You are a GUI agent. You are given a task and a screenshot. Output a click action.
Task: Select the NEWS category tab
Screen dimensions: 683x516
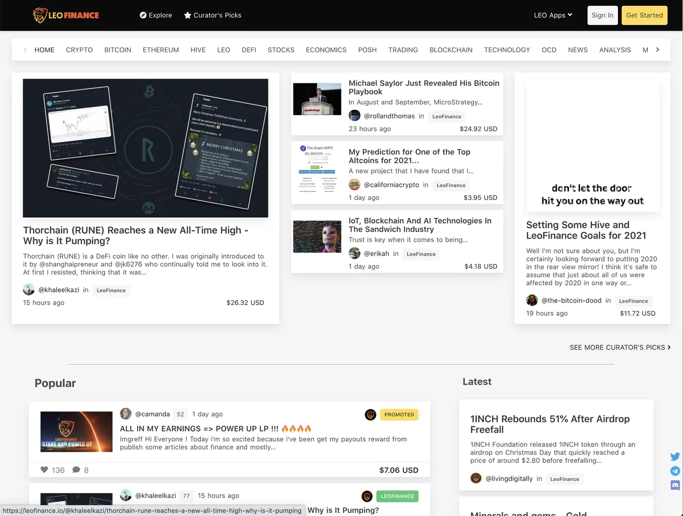[578, 50]
